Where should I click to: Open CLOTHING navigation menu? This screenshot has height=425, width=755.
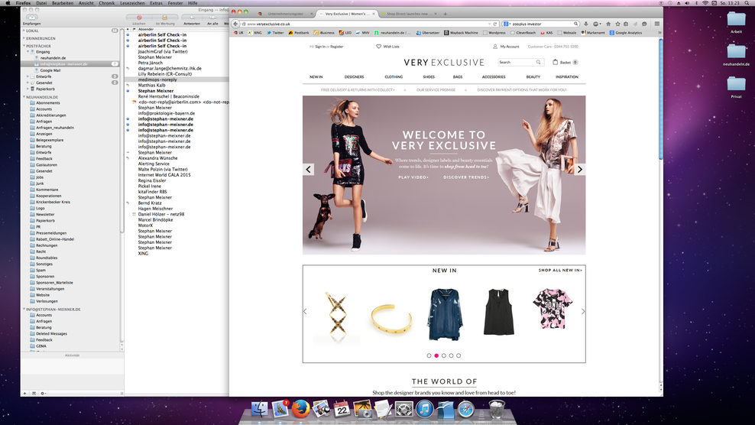pyautogui.click(x=394, y=77)
